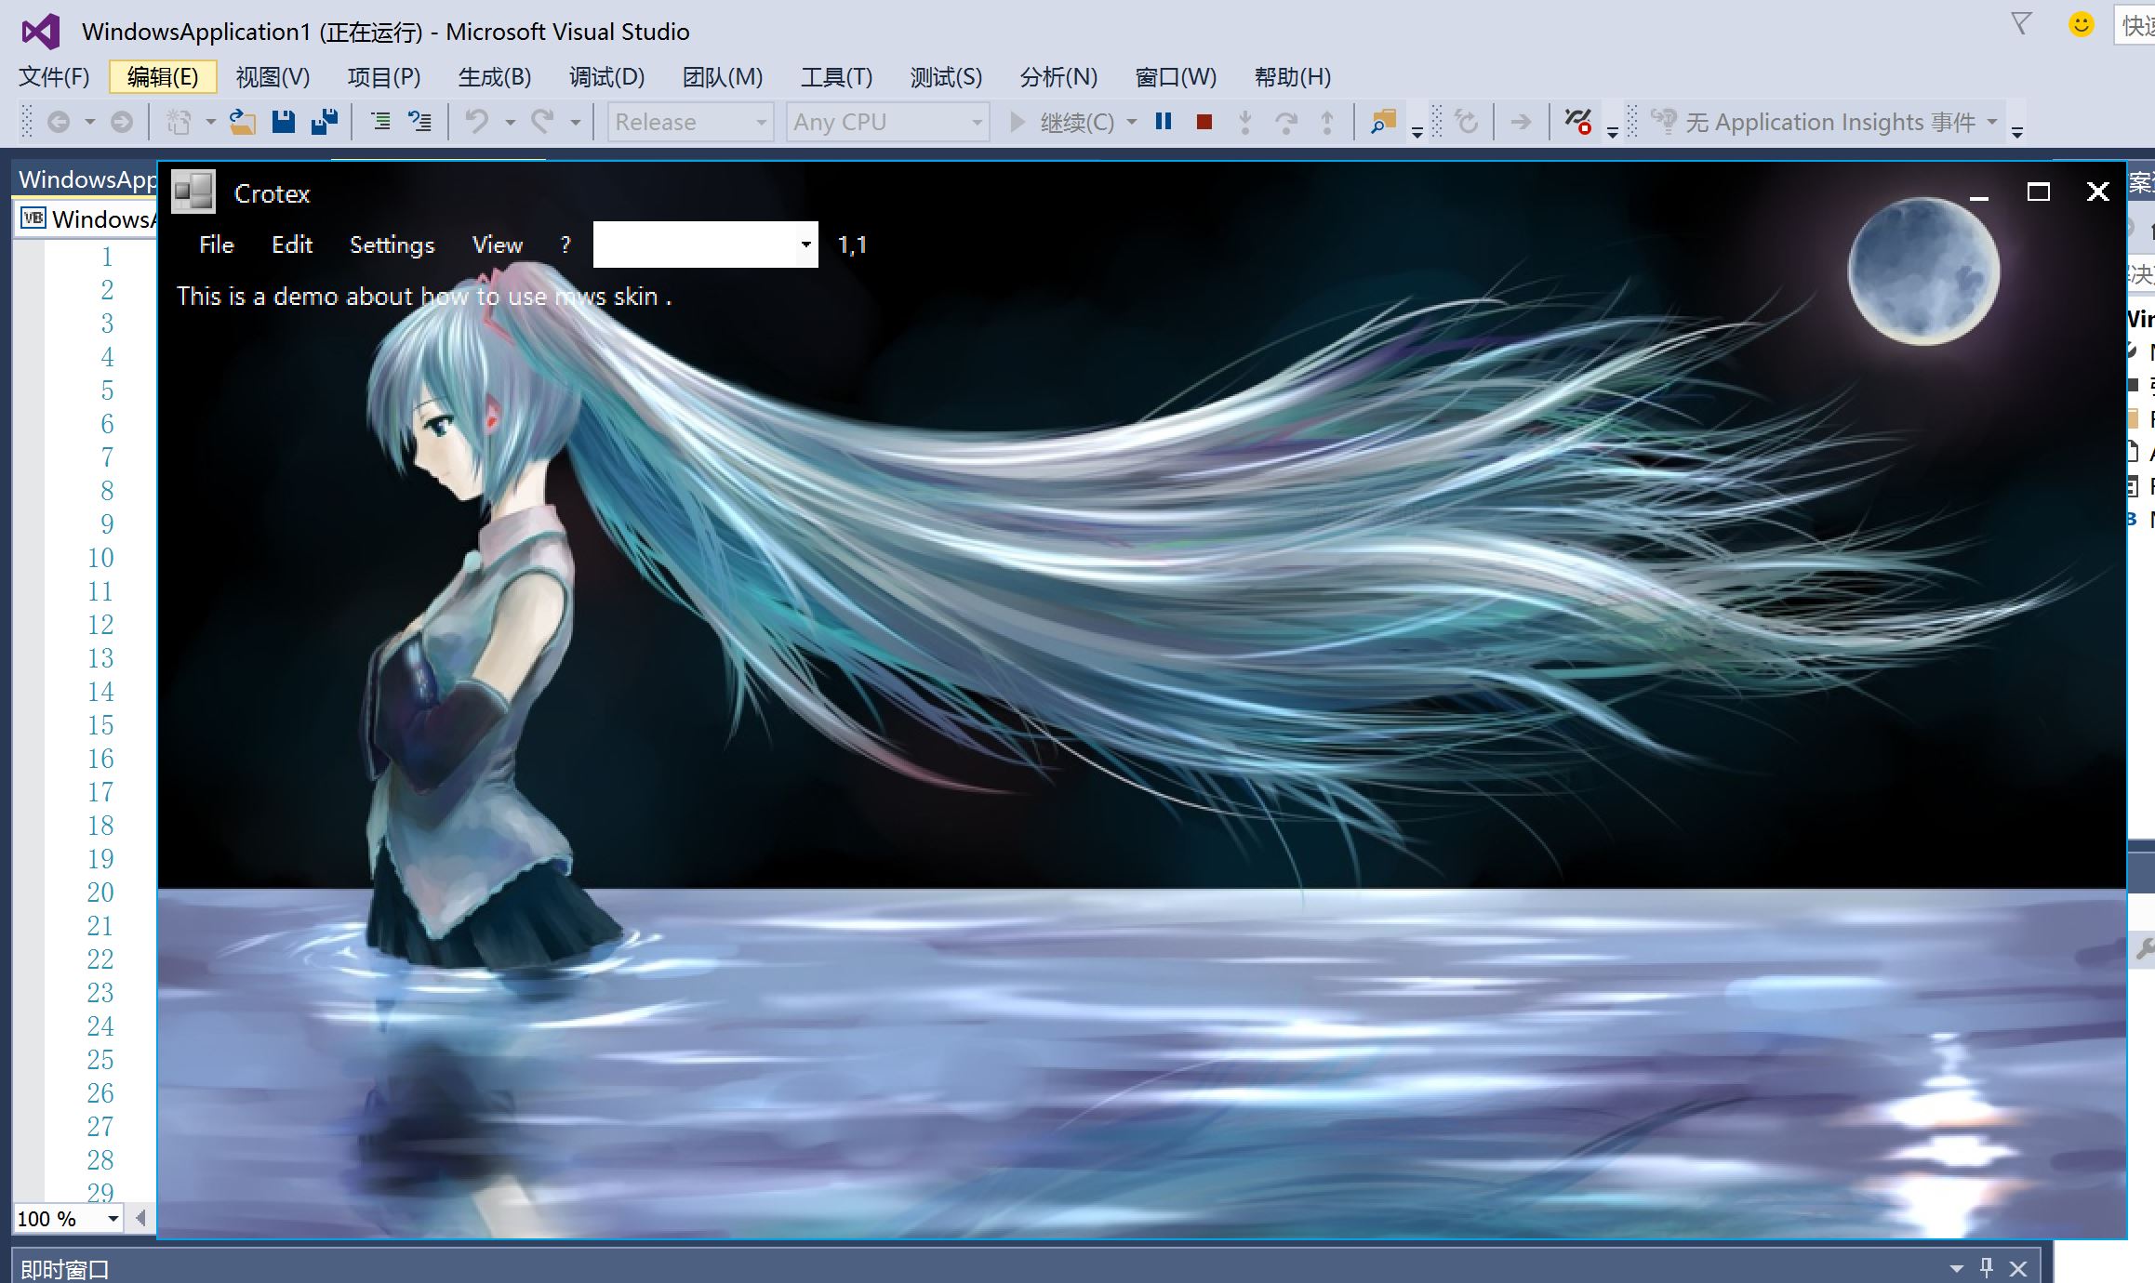
Task: Open the 即时窗口 window options dropdown
Action: 1957,1268
